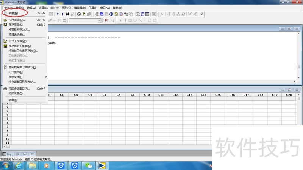Click the blue Info circle toolbar icon

[x=111, y=14]
